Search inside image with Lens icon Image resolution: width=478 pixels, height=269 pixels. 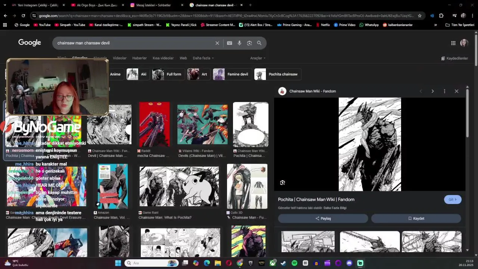click(282, 183)
